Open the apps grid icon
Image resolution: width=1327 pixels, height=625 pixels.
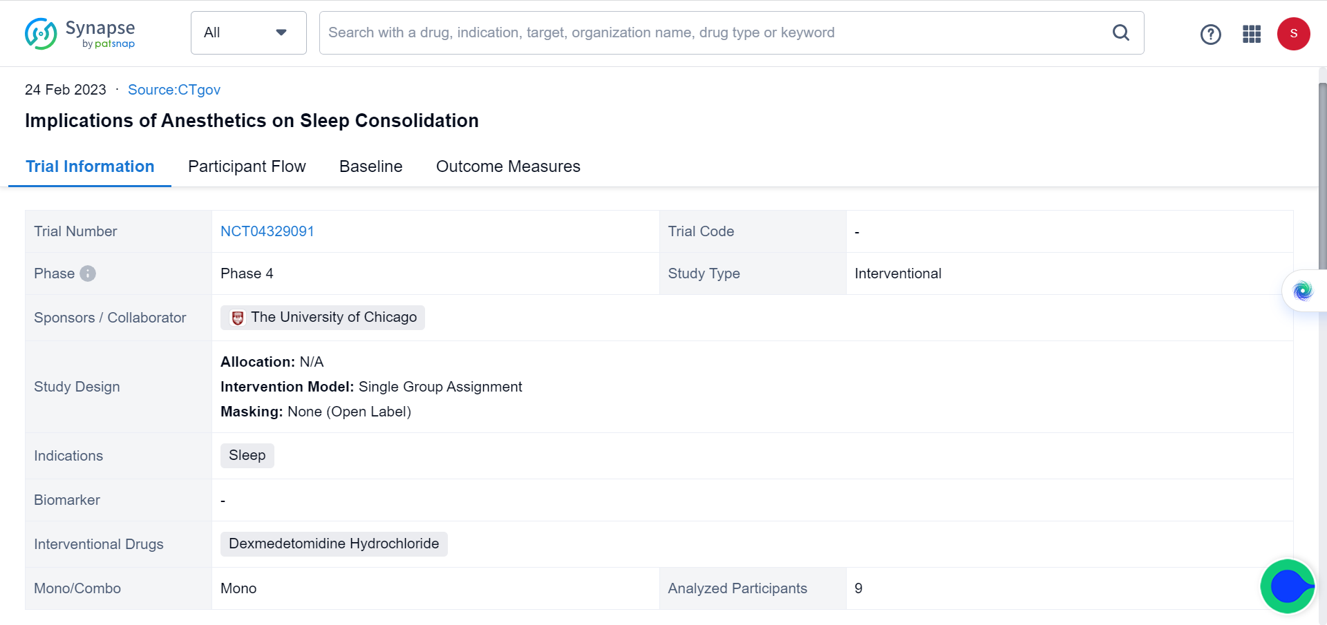pyautogui.click(x=1252, y=34)
